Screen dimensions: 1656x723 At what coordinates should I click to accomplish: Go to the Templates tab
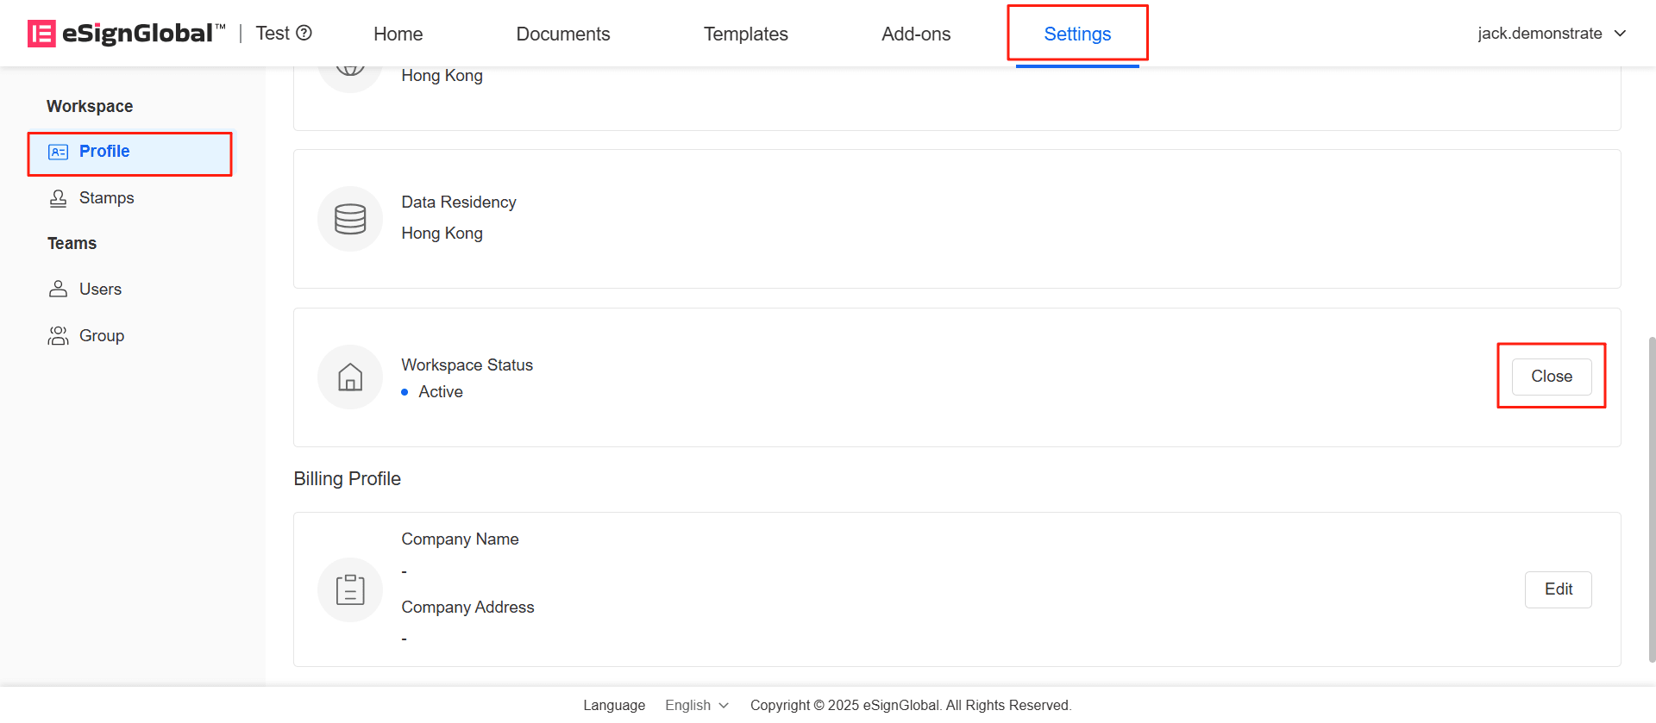[x=745, y=34]
